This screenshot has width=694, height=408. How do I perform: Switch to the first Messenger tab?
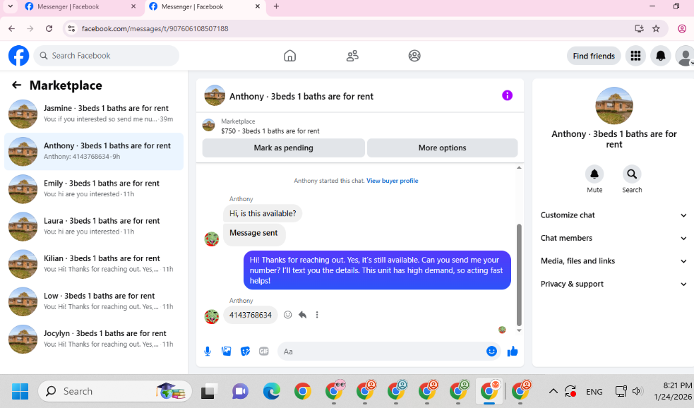tap(80, 6)
